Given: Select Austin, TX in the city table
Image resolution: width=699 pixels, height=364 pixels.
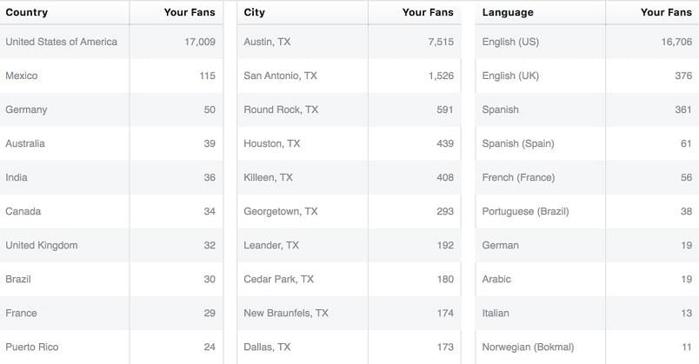Looking at the screenshot, I should [349, 42].
